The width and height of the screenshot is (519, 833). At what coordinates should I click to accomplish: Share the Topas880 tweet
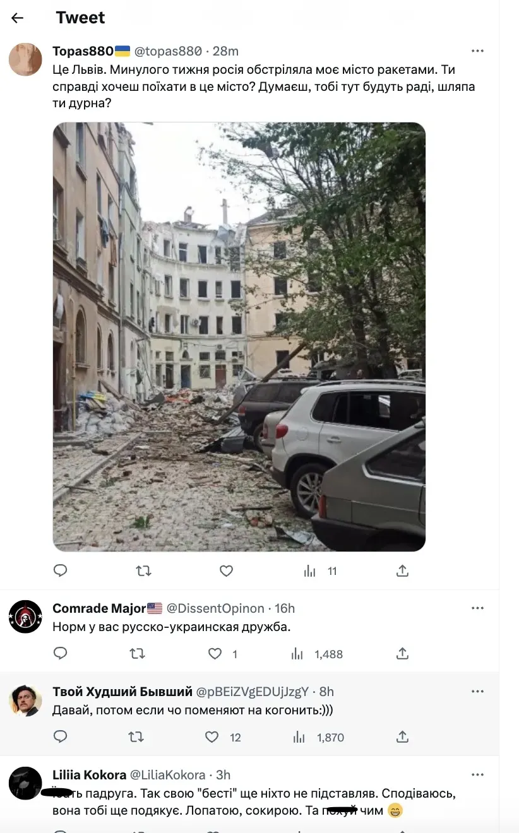(x=402, y=570)
